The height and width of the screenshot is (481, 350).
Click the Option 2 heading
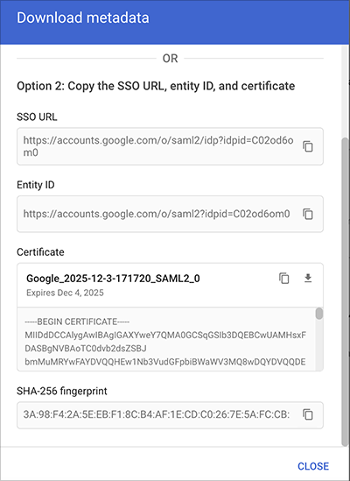pyautogui.click(x=156, y=86)
